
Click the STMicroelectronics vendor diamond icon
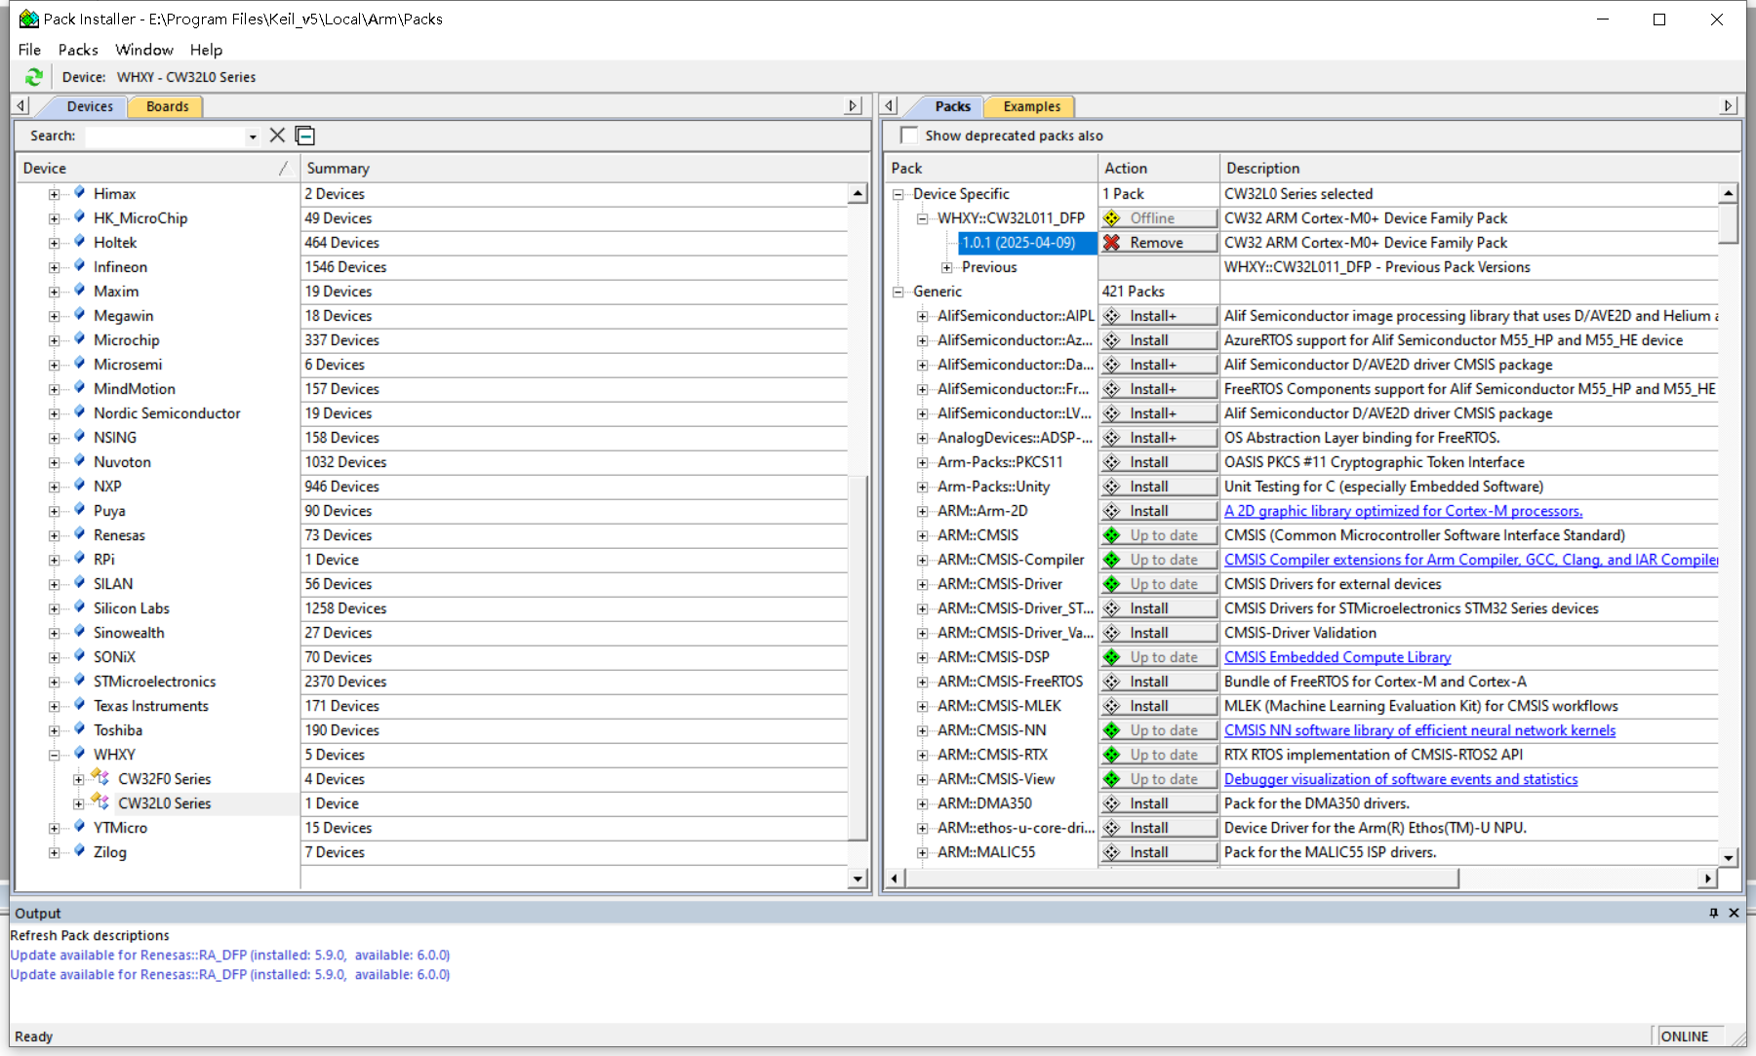(x=80, y=681)
